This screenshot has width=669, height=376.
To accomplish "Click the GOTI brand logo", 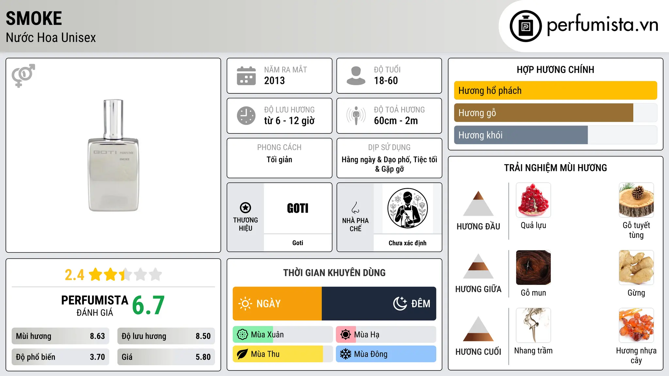I will 298,208.
